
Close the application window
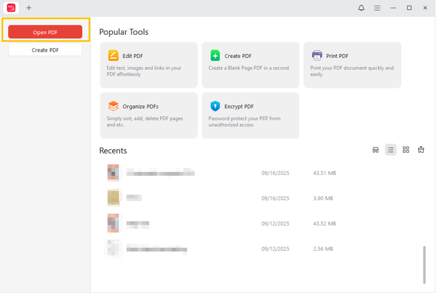(425, 8)
